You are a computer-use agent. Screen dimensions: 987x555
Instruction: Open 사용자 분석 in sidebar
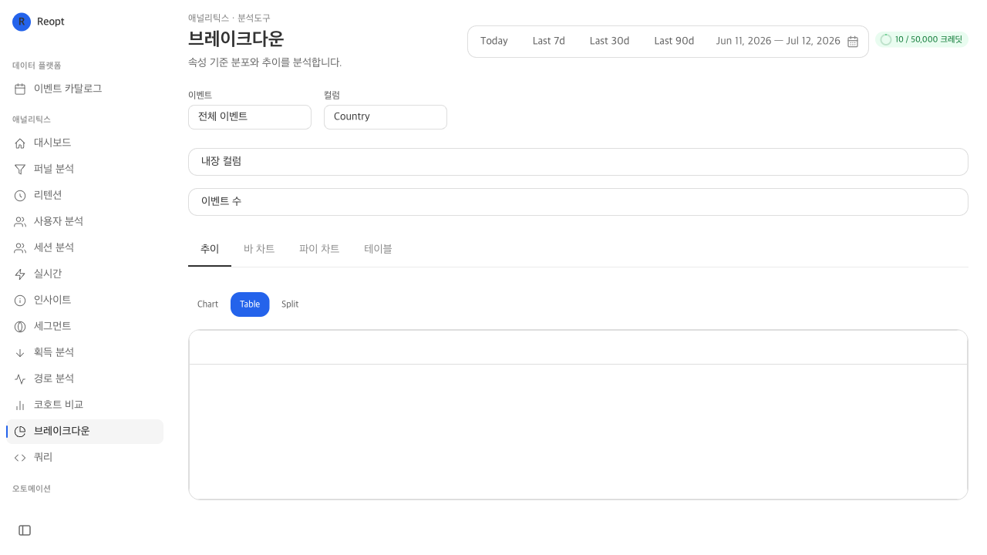coord(84,222)
